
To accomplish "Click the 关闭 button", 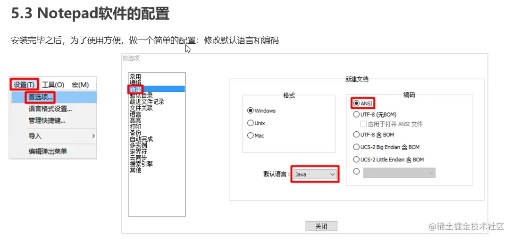I will tap(321, 226).
